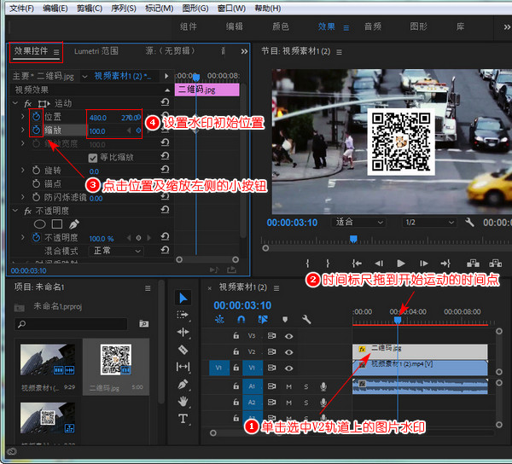This screenshot has height=464, width=512.
Task: Switch to Lumetri Scopes tab
Action: [x=96, y=51]
